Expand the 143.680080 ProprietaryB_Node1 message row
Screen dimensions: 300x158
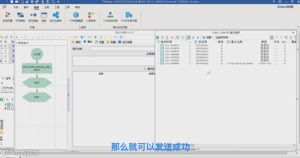click(158, 63)
